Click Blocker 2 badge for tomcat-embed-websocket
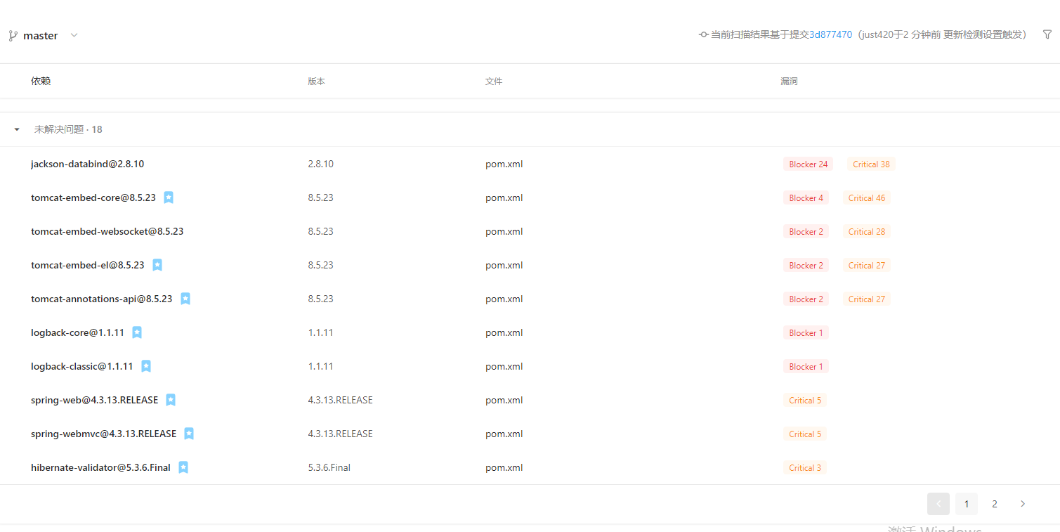 click(806, 231)
